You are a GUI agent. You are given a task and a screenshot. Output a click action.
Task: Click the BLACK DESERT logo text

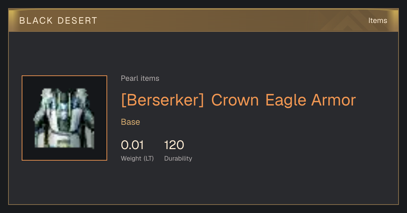pyautogui.click(x=58, y=21)
